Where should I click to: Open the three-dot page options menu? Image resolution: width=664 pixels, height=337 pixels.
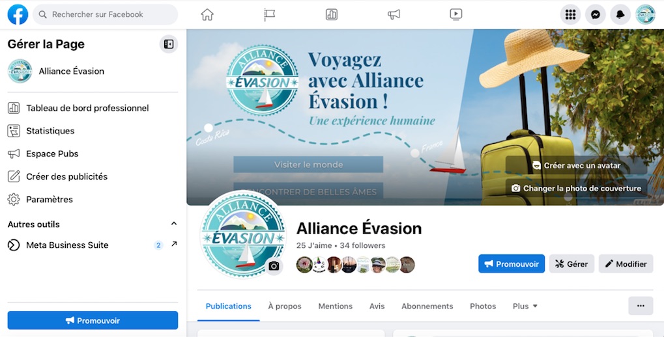[641, 306]
